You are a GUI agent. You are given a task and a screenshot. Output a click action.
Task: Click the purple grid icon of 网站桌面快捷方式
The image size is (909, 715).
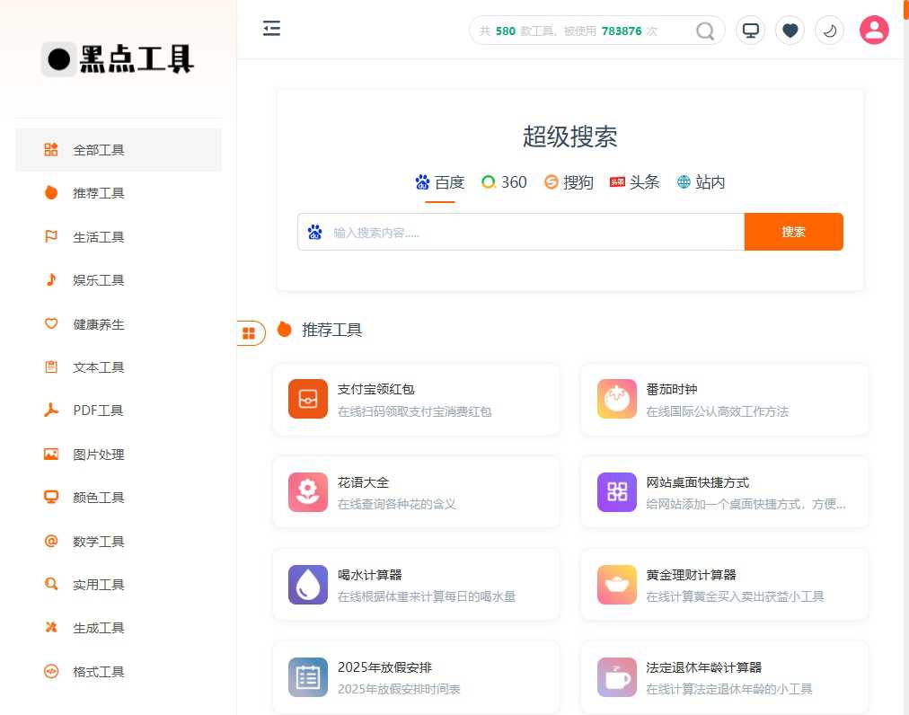[616, 492]
